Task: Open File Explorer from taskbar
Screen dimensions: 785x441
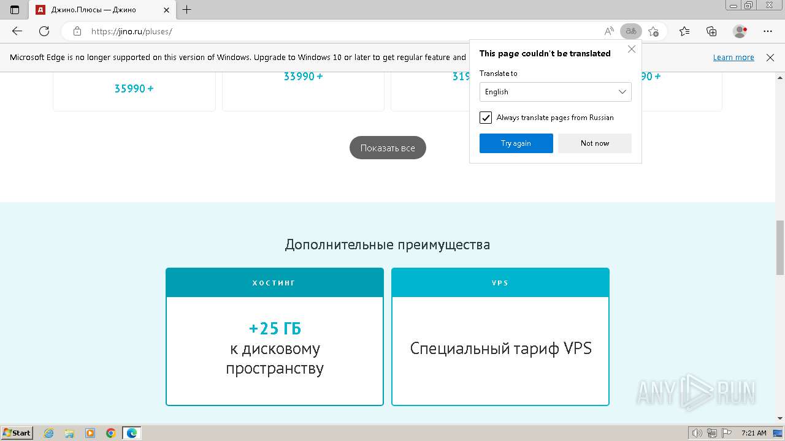Action: point(69,433)
